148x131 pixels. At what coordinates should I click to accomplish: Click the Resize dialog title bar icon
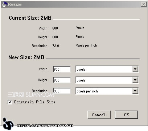point(5,4)
